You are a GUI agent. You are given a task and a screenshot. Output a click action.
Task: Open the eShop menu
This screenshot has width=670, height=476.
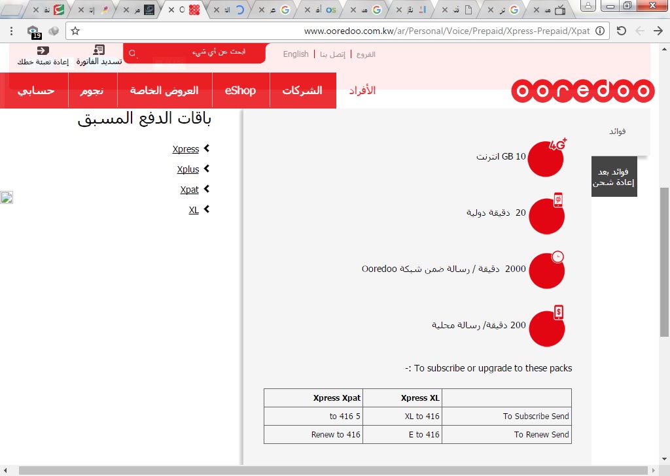click(x=240, y=90)
